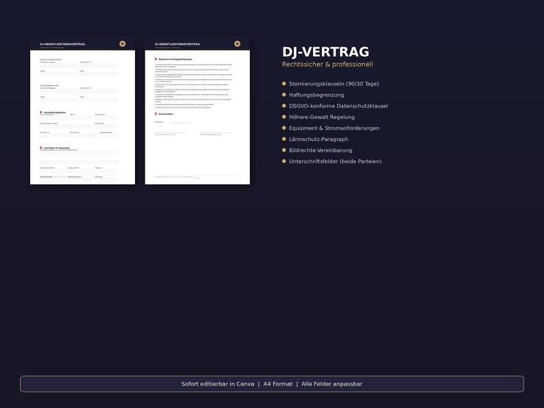Select 'Equipment & Stromanforderungen' item
This screenshot has height=408, width=544.
pos(334,128)
